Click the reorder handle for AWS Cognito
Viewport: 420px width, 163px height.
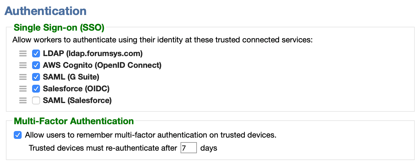[x=23, y=65]
